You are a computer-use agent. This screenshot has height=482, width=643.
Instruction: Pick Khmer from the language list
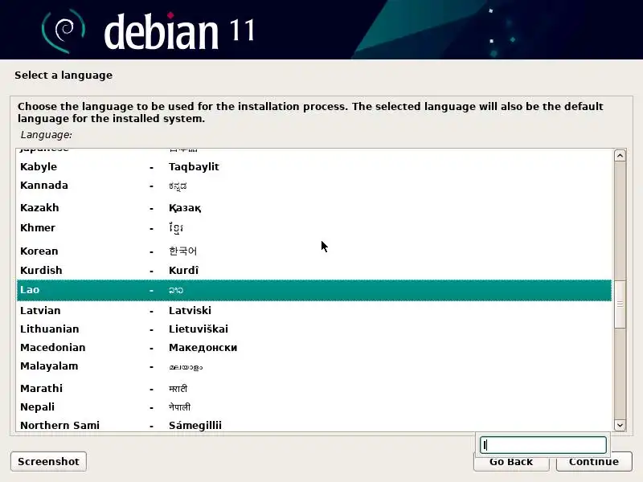click(x=314, y=228)
